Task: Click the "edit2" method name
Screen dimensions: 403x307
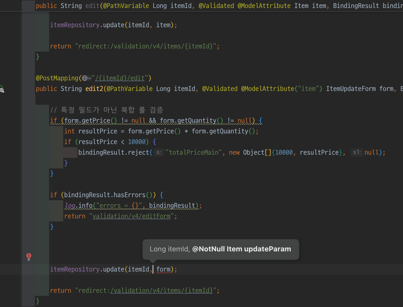Action: tap(94, 89)
